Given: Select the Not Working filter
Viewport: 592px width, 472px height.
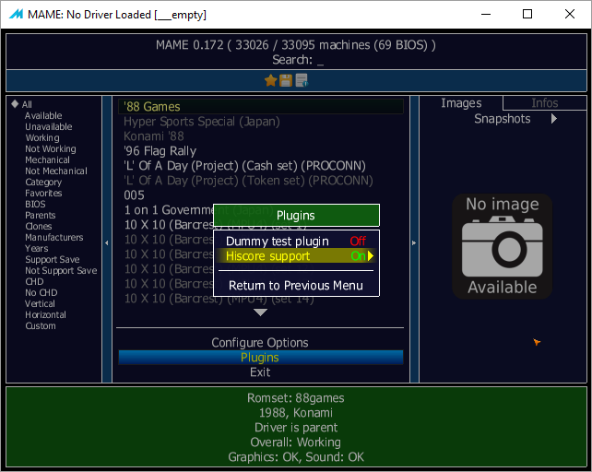Looking at the screenshot, I should pos(51,148).
